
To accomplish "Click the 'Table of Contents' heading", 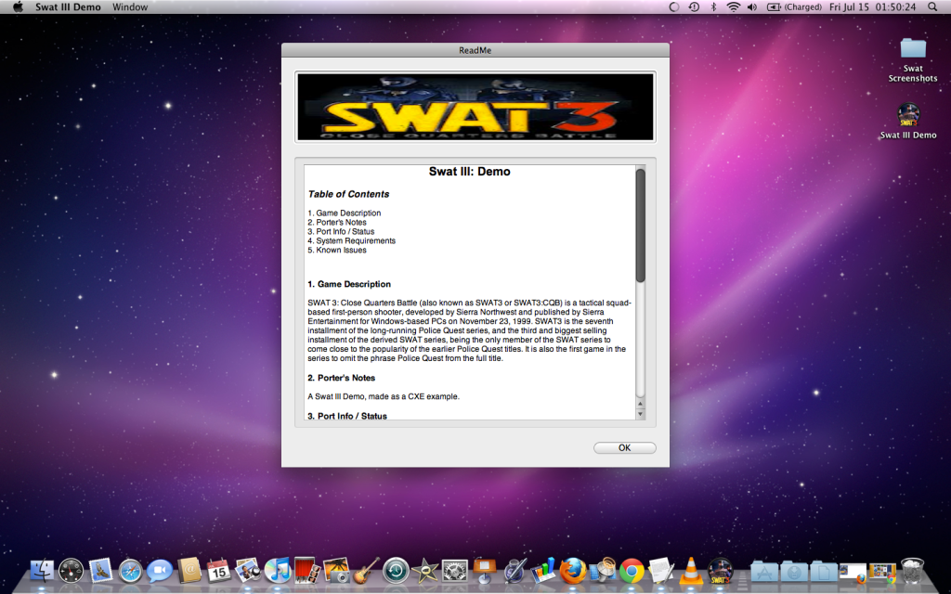I will pos(348,194).
